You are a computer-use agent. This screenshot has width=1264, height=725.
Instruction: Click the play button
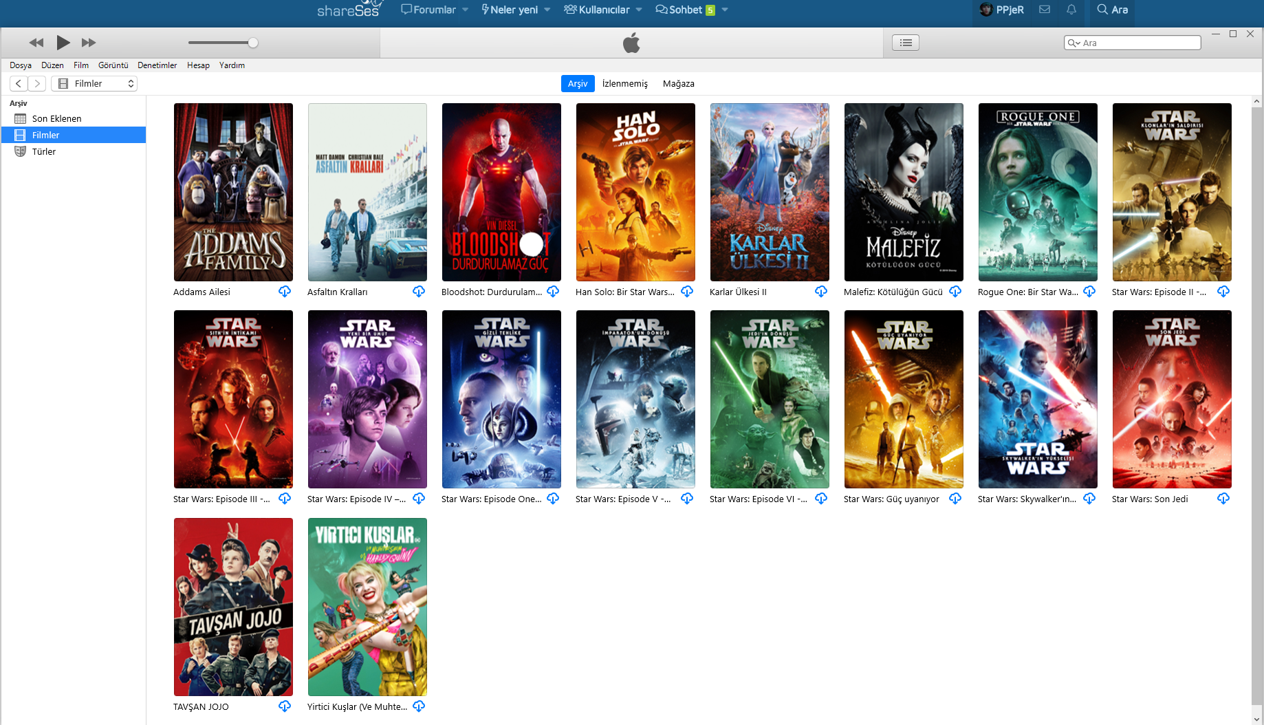pos(63,43)
